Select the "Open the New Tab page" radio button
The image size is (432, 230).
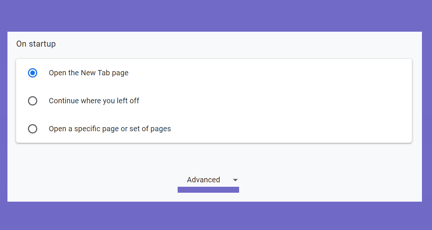pos(32,73)
